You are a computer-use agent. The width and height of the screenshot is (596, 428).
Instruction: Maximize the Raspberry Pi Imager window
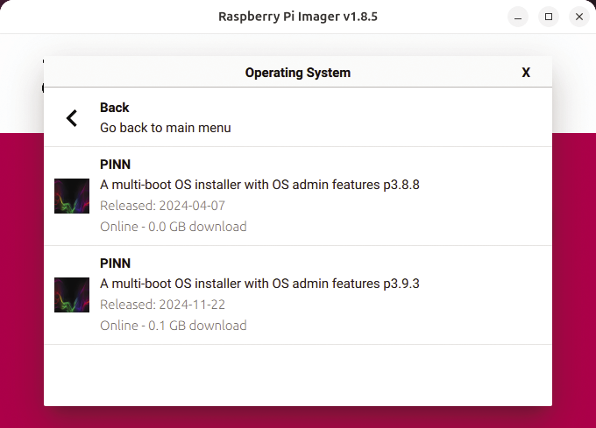click(x=549, y=17)
